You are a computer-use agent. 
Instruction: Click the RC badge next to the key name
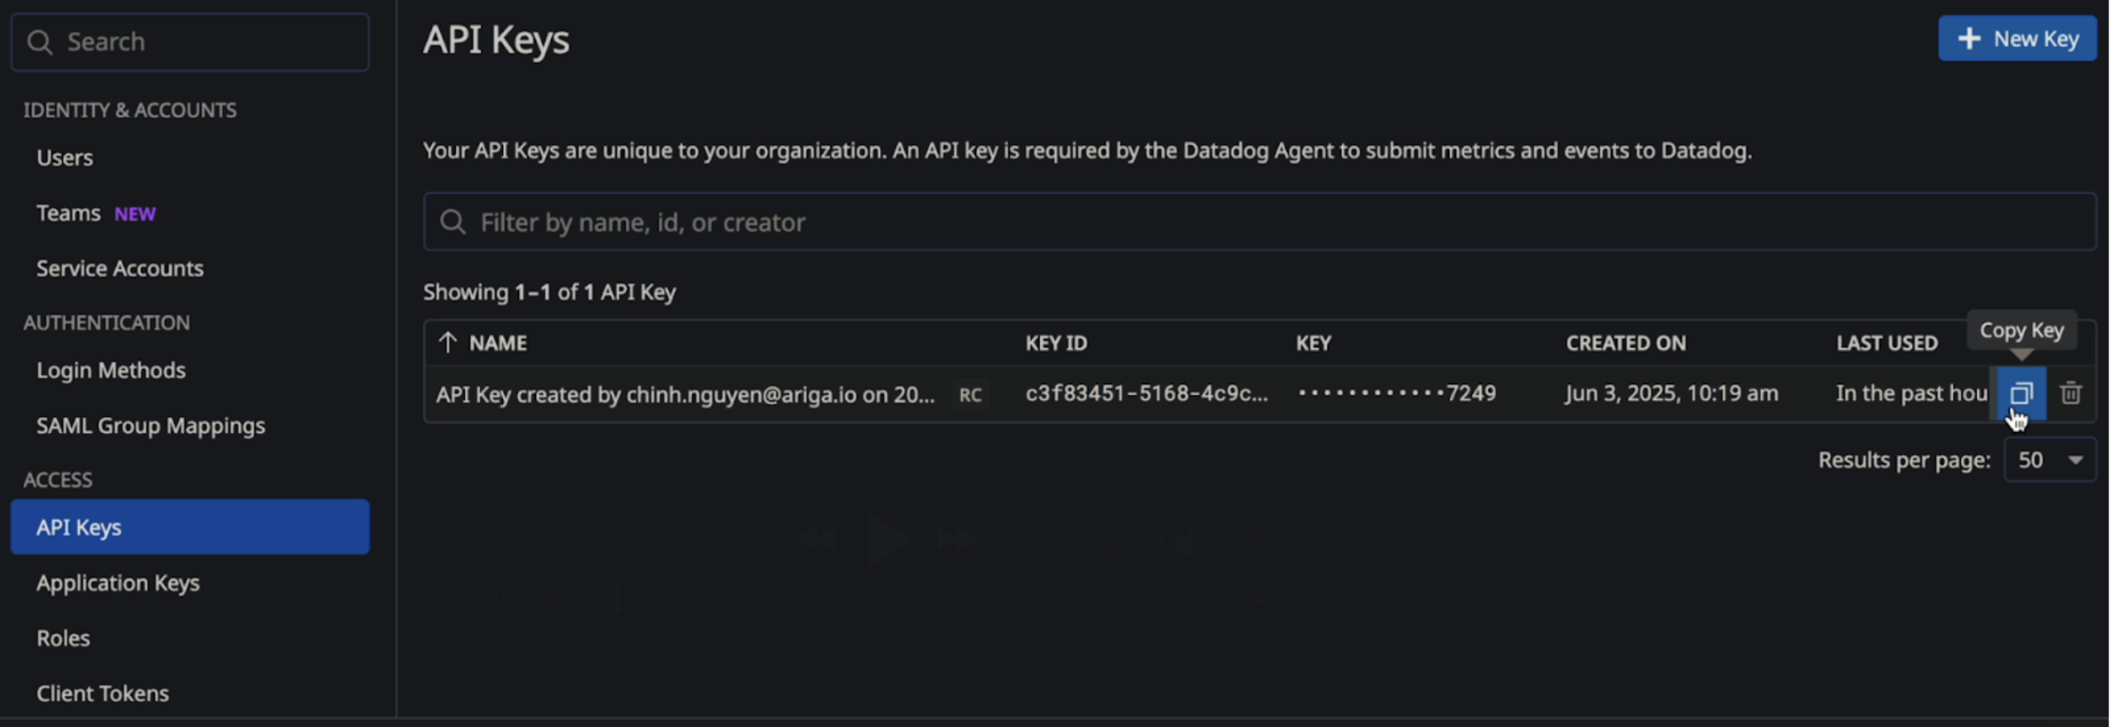pos(970,395)
